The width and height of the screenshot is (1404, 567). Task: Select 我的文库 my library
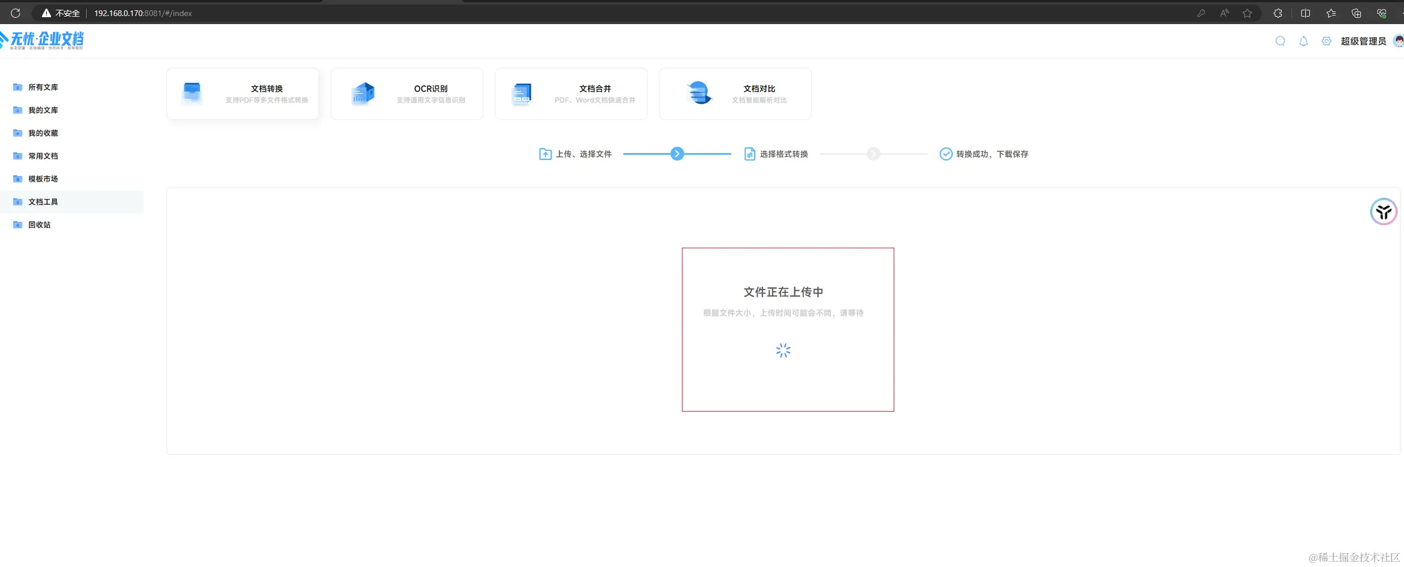(42, 110)
